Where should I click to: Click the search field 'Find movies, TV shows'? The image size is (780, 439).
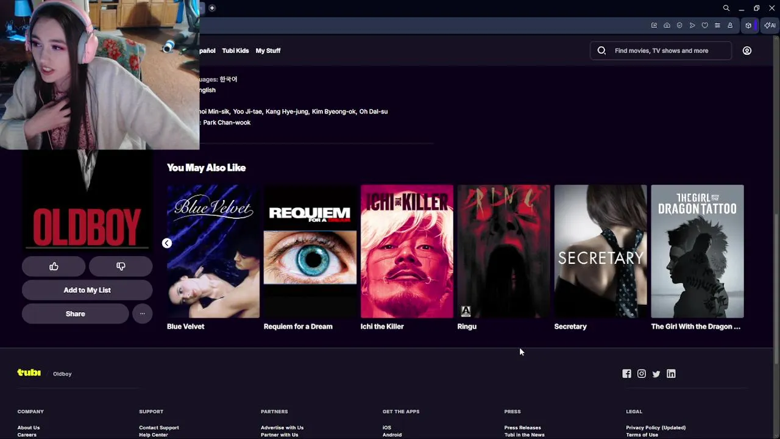pos(661,51)
